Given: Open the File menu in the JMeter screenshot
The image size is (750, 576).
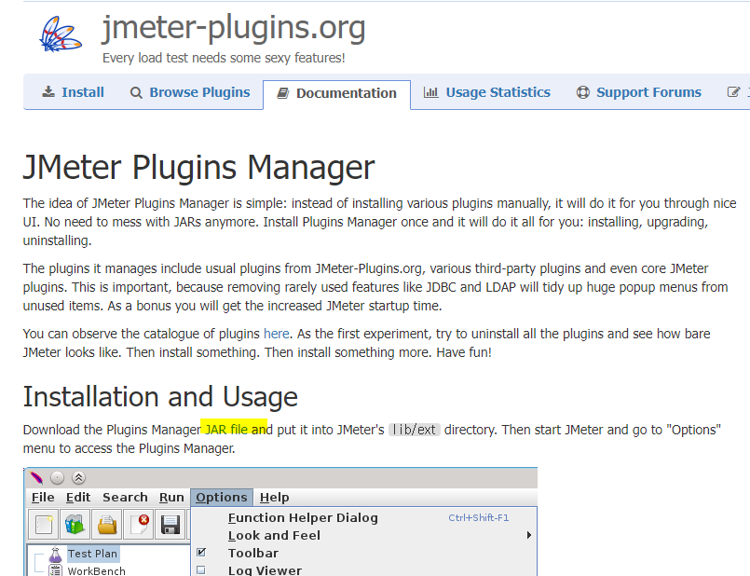Looking at the screenshot, I should 43,498.
